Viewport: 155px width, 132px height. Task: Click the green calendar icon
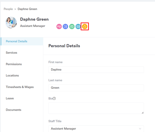coord(72,27)
